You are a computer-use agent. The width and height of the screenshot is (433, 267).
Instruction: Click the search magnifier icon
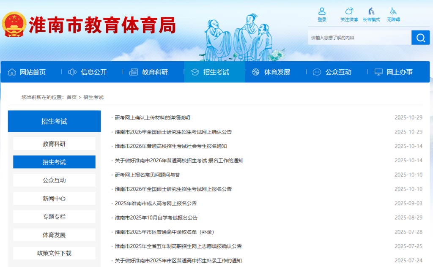click(x=420, y=38)
